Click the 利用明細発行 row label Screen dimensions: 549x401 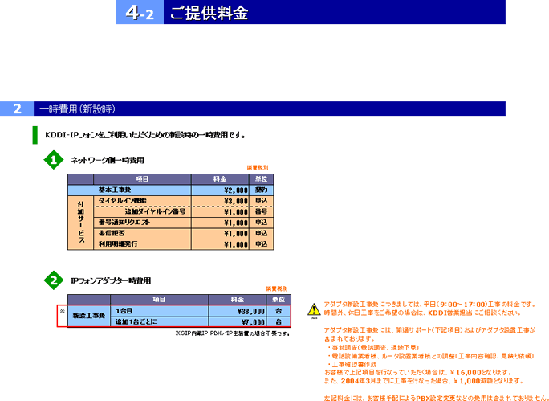(118, 244)
